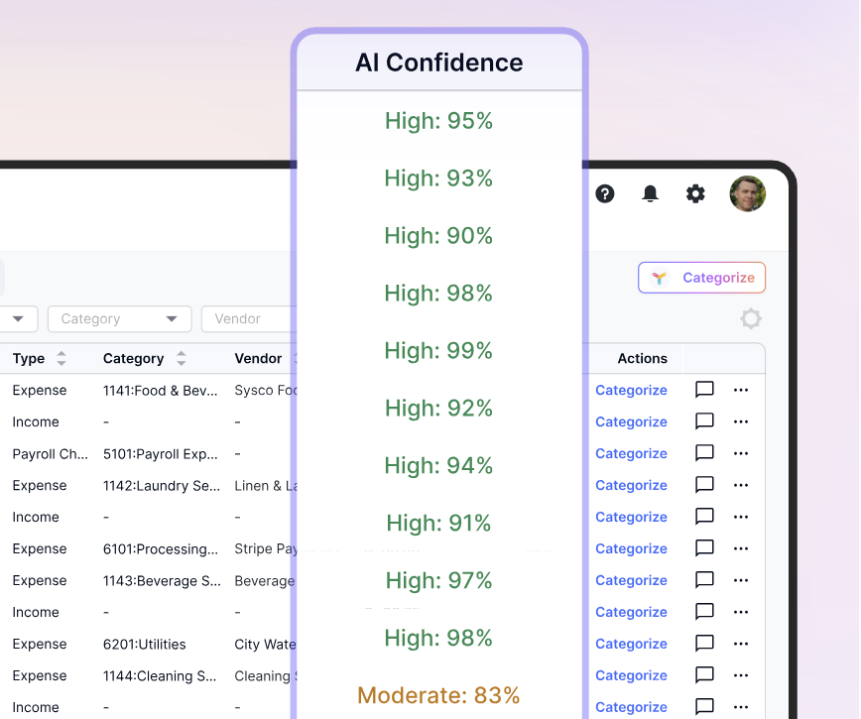Click Categorize link for Sysco row
The height and width of the screenshot is (719, 861).
[x=631, y=390]
